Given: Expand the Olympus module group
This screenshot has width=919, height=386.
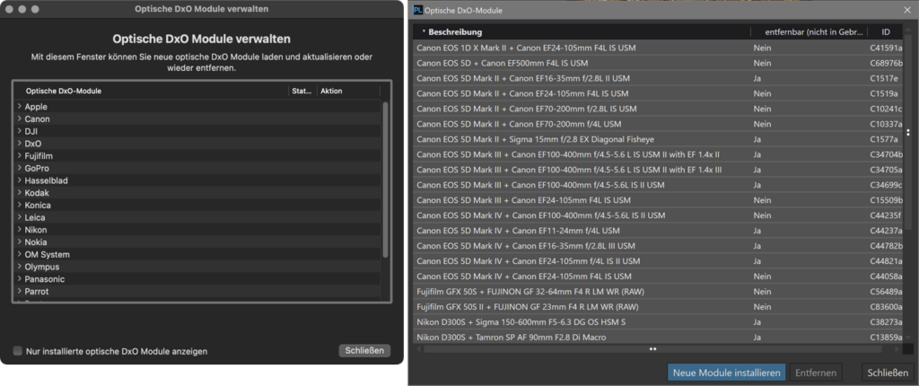Looking at the screenshot, I should pos(20,267).
